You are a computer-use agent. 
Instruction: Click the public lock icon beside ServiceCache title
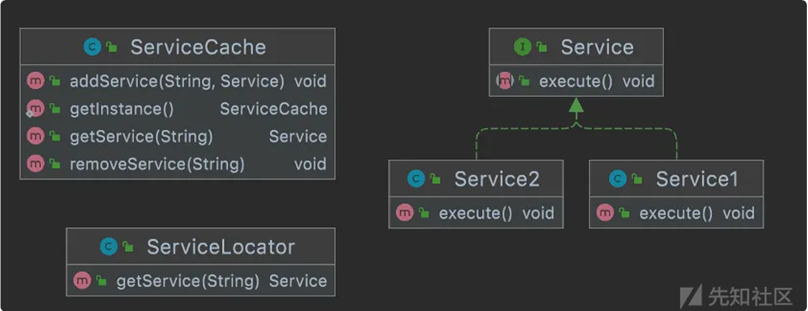(111, 47)
